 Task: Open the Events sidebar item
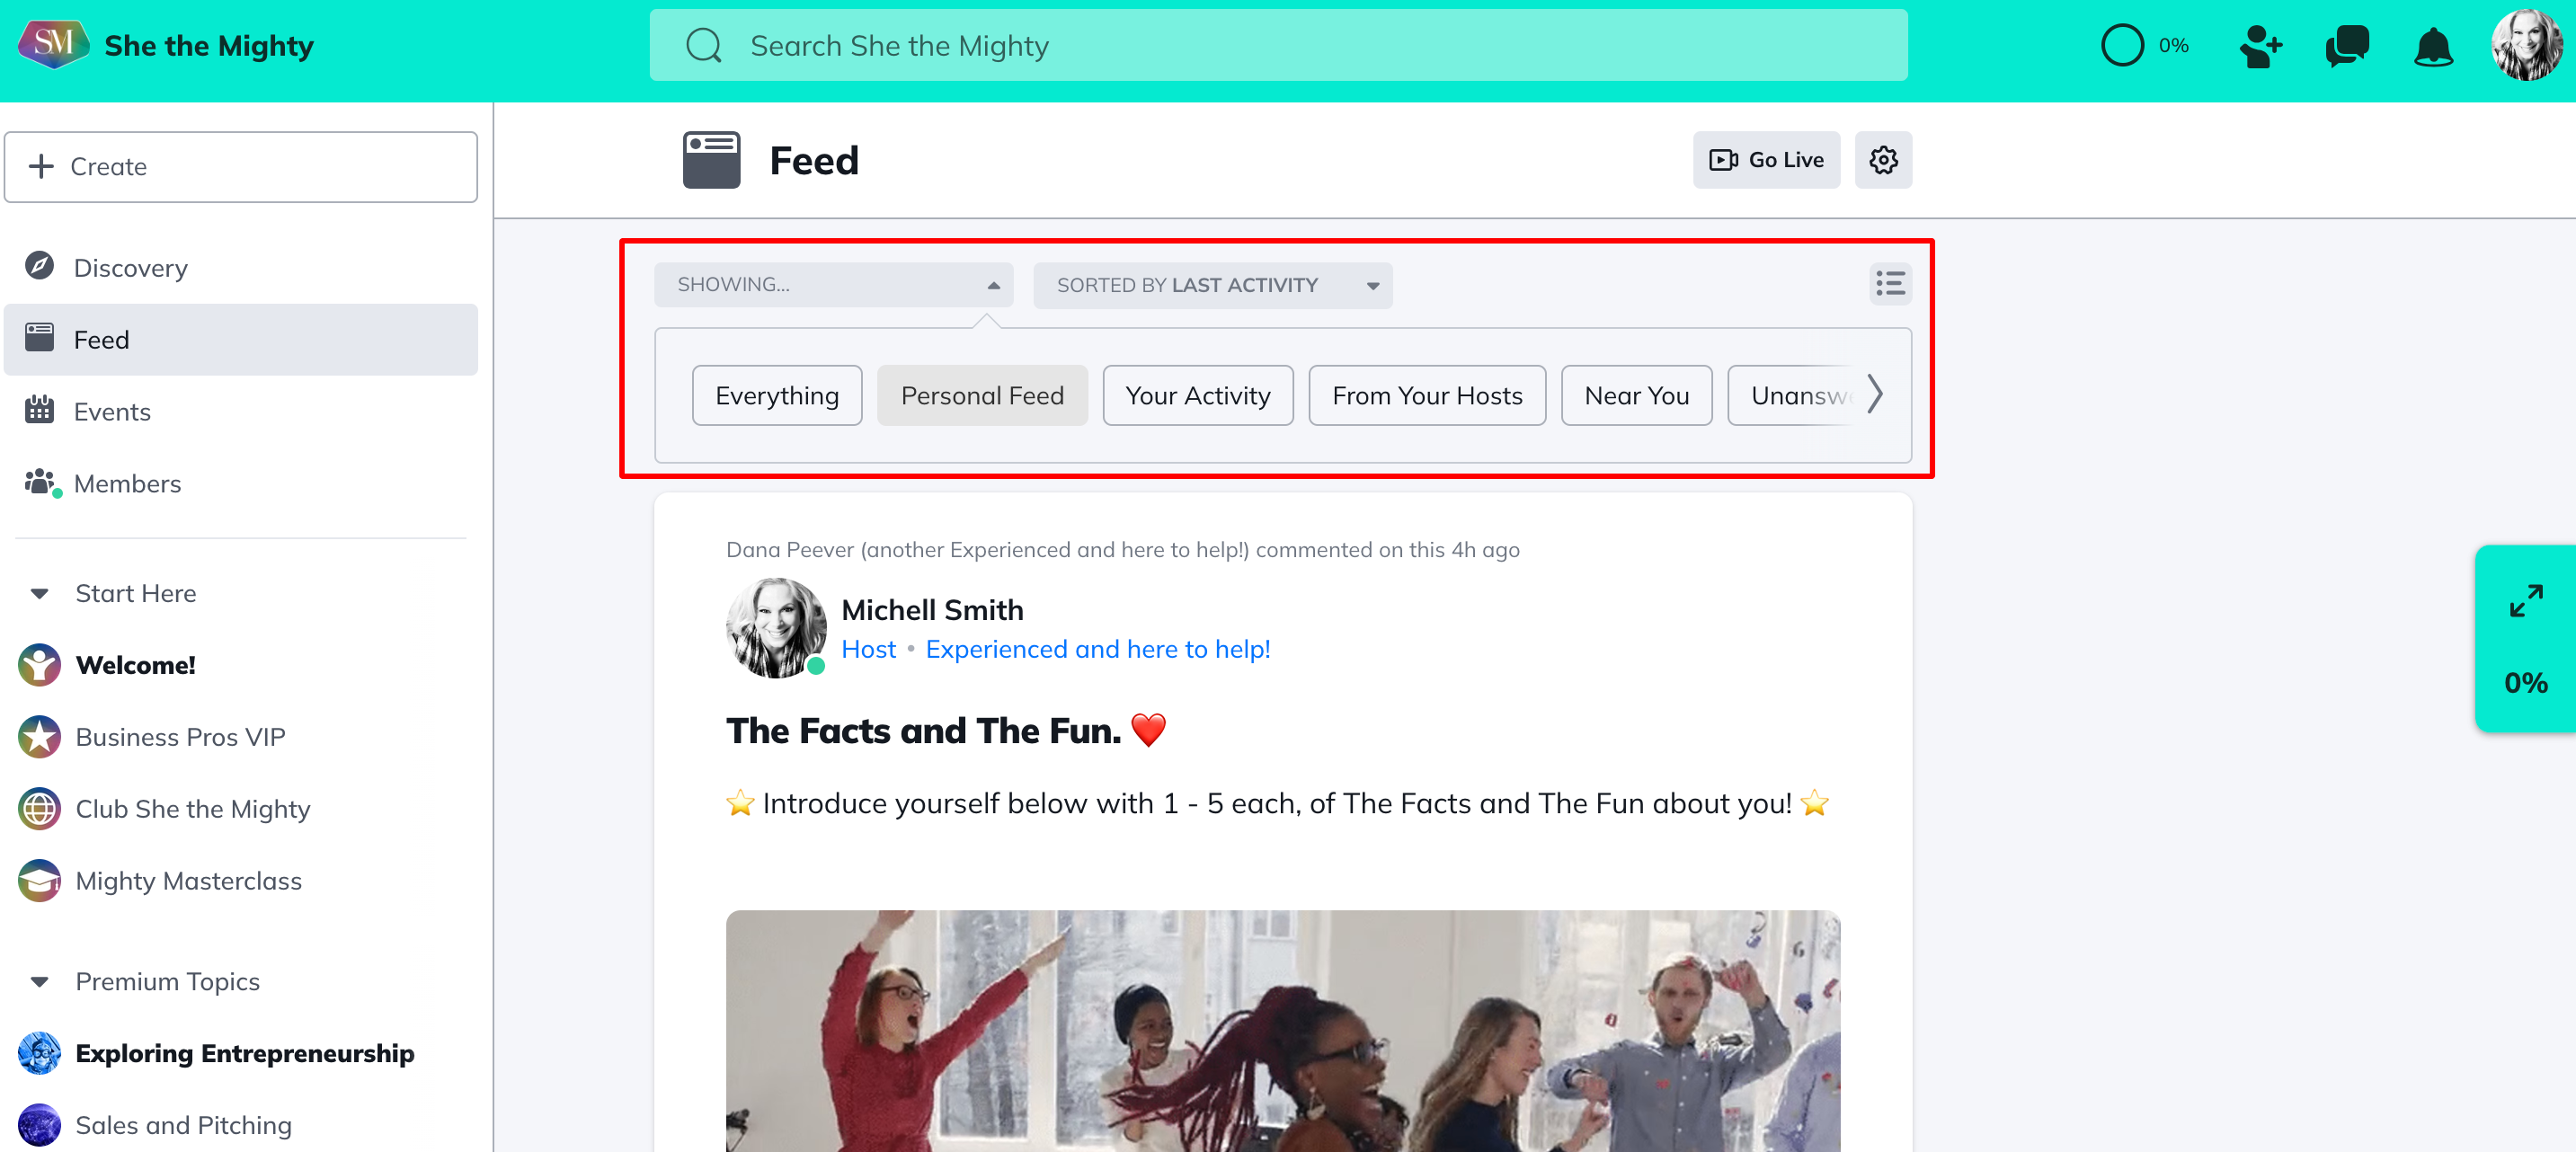coord(112,412)
